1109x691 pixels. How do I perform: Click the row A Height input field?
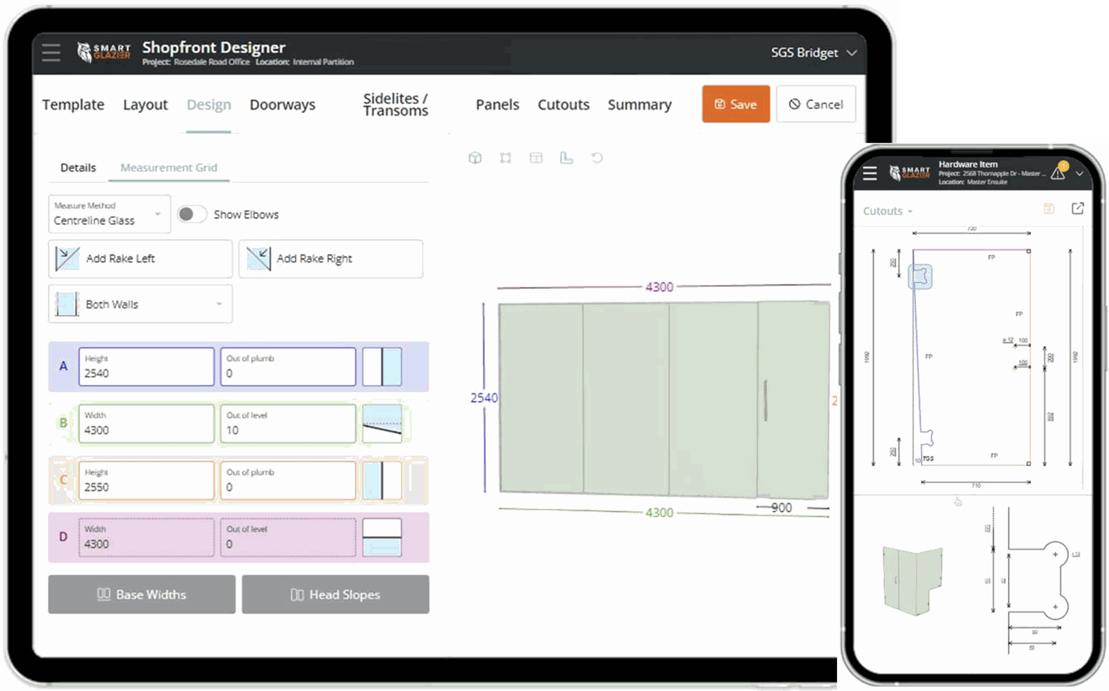tap(146, 367)
